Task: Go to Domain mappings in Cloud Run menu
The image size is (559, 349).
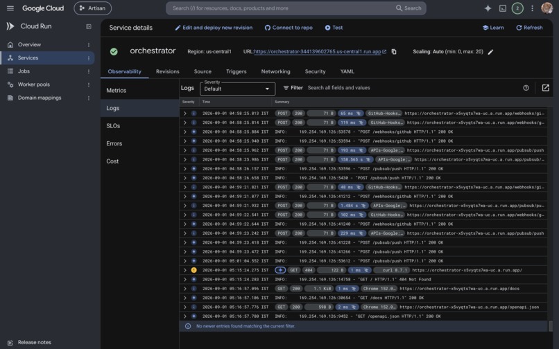Action: [40, 98]
